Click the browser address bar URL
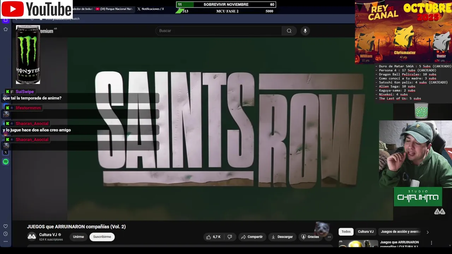This screenshot has width=452, height=254. pos(62,19)
